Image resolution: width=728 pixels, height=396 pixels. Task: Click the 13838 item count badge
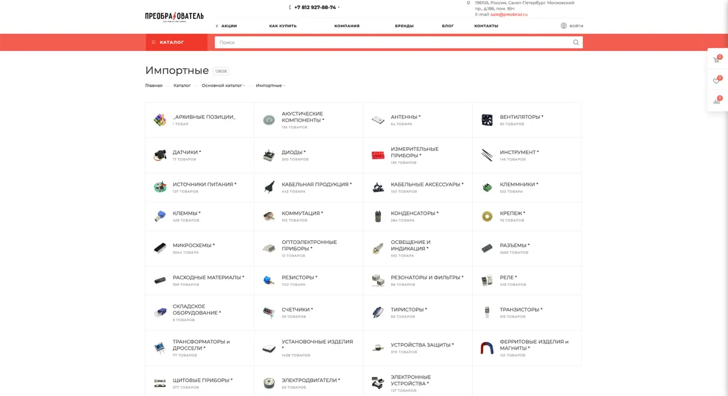click(221, 71)
